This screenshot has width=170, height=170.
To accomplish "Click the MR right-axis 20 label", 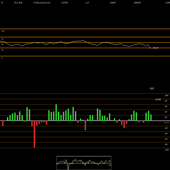I will (166, 117).
